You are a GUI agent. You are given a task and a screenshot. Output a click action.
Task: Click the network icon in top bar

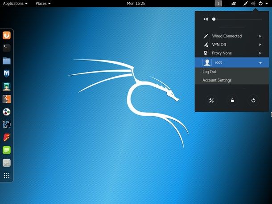pyautogui.click(x=245, y=3)
